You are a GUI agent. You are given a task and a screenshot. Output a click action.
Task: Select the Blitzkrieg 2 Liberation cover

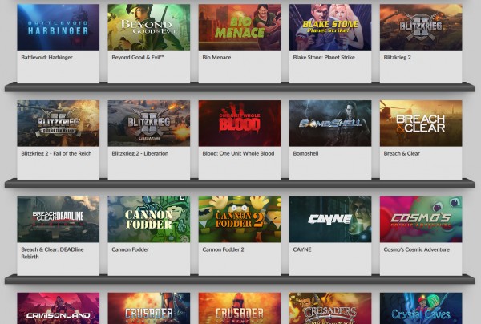click(149, 124)
